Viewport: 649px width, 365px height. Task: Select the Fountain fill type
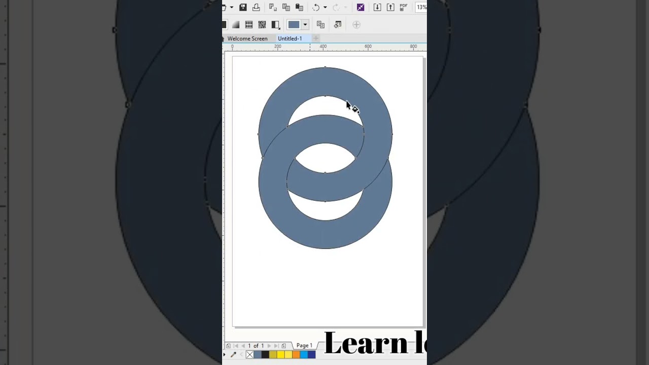point(236,24)
